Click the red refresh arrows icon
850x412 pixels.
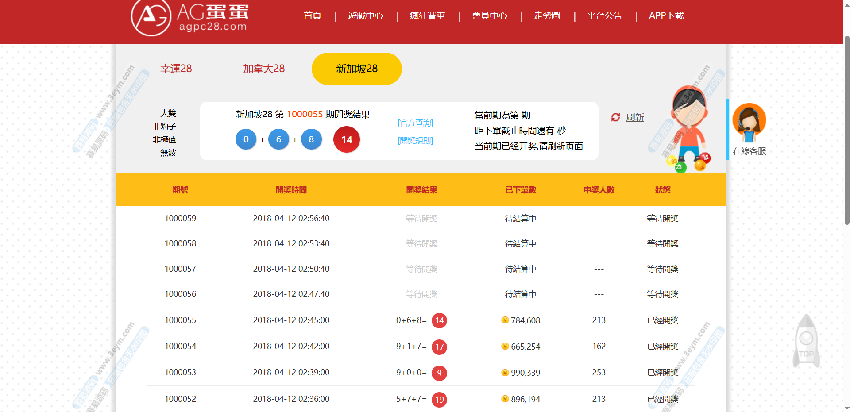click(x=615, y=117)
